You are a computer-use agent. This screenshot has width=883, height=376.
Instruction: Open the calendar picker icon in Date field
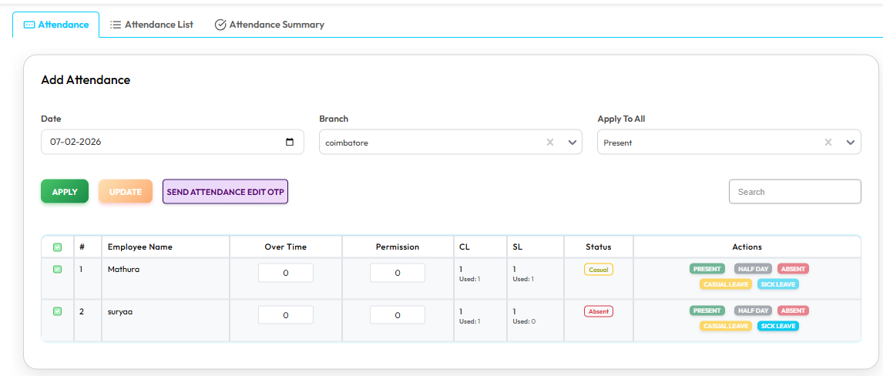(x=290, y=143)
